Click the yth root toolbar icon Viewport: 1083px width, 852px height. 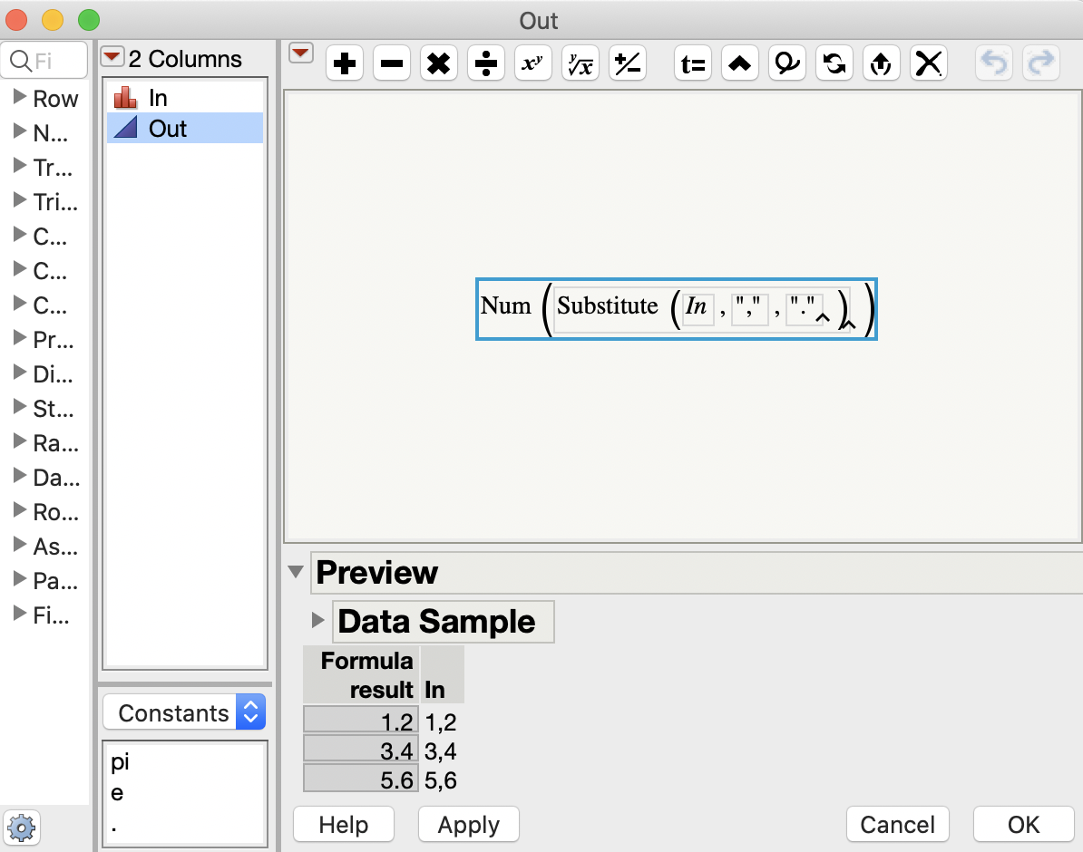[580, 63]
